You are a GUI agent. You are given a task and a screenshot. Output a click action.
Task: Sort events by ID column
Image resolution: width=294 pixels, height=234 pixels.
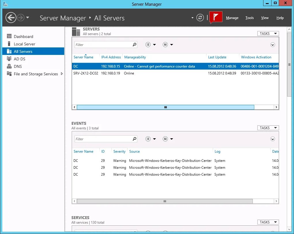tap(103, 151)
